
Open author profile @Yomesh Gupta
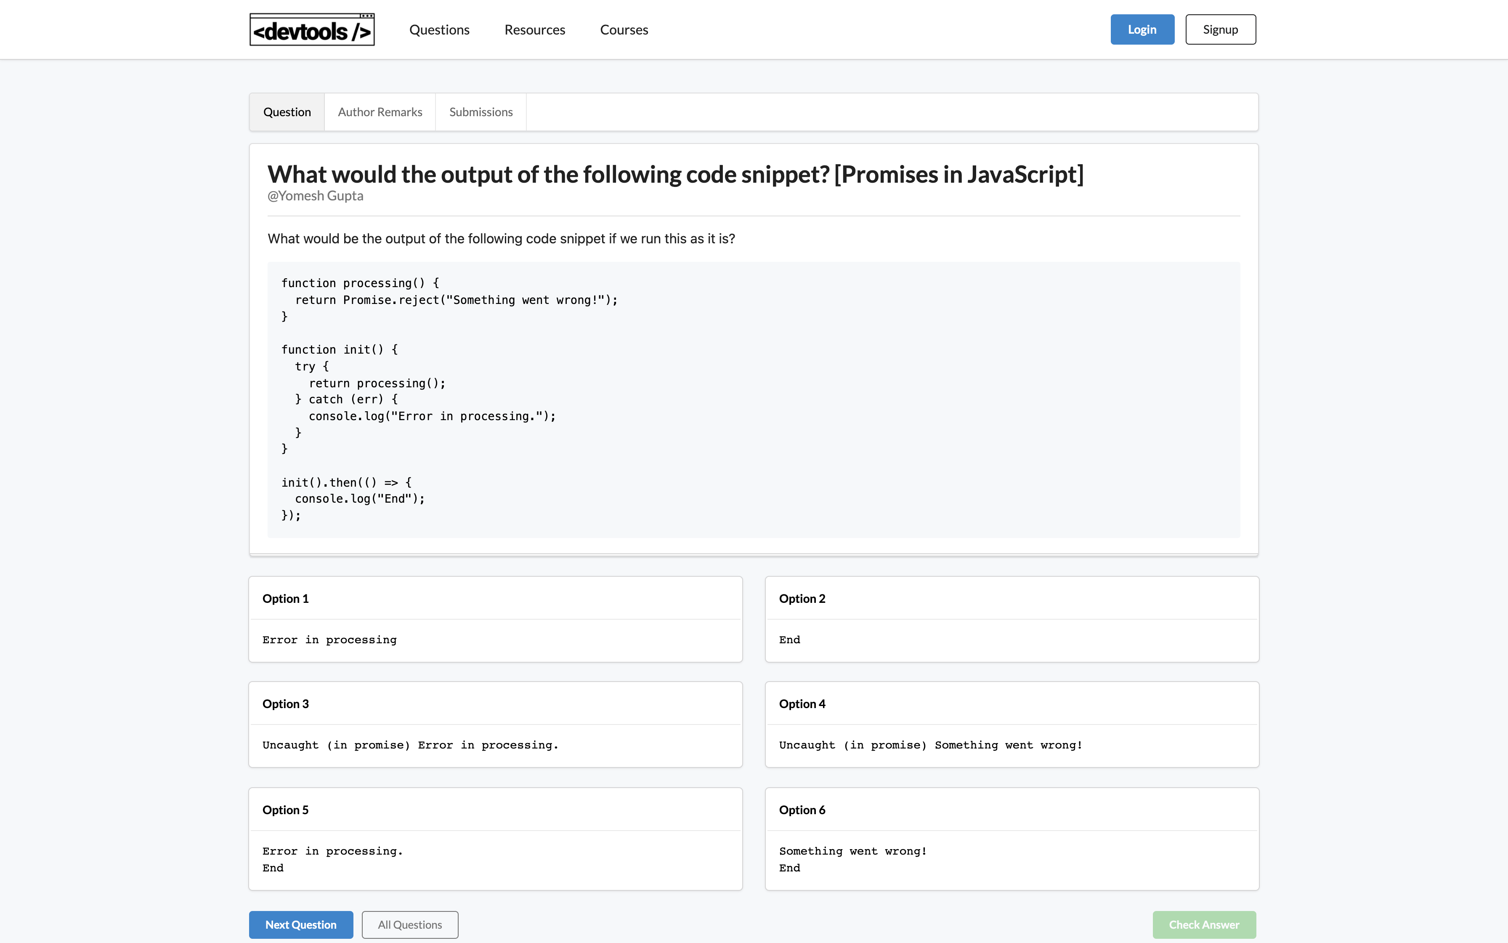pyautogui.click(x=315, y=195)
